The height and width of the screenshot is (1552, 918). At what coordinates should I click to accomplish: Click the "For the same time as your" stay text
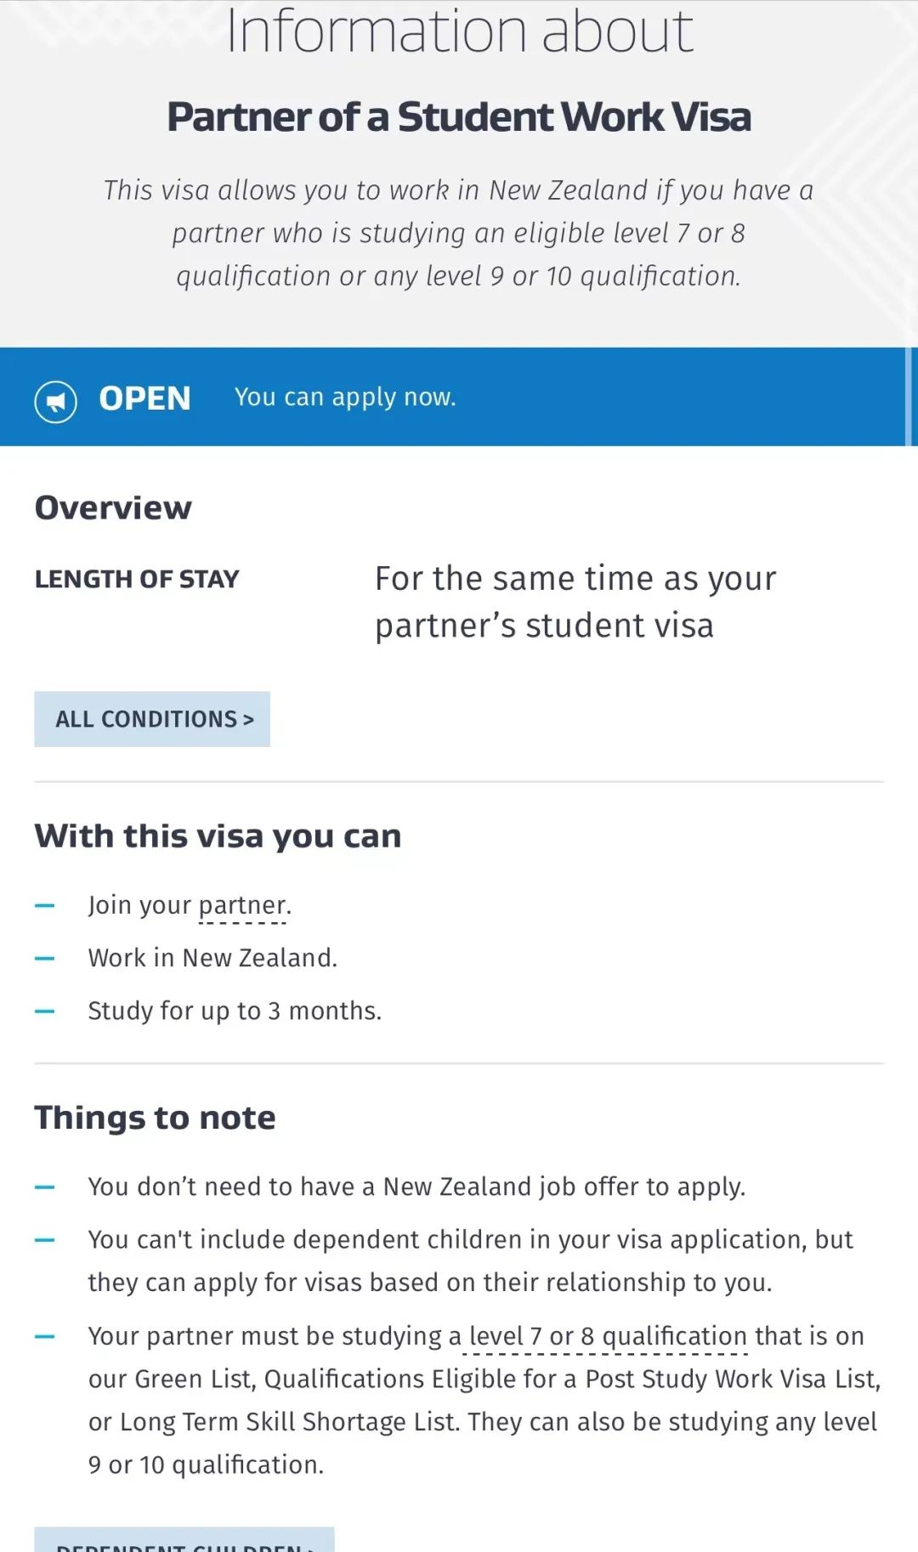click(x=575, y=578)
